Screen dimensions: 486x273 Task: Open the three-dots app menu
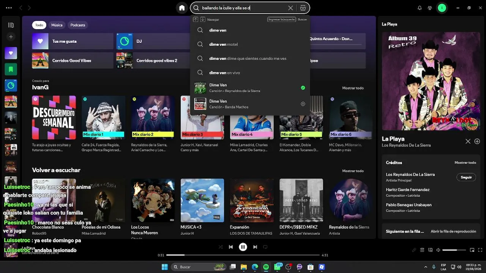click(x=9, y=8)
